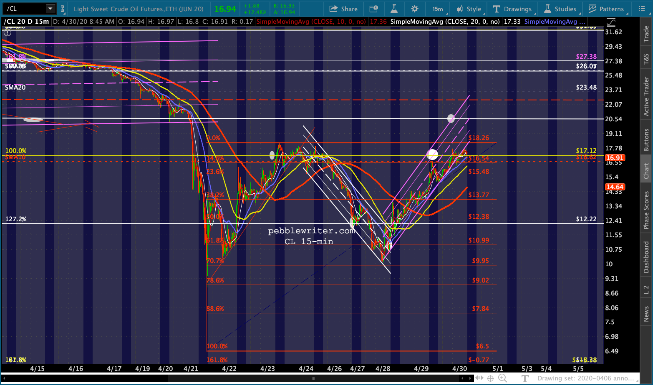
Task: Activate the crosshair pan tool icon
Action: click(x=490, y=378)
